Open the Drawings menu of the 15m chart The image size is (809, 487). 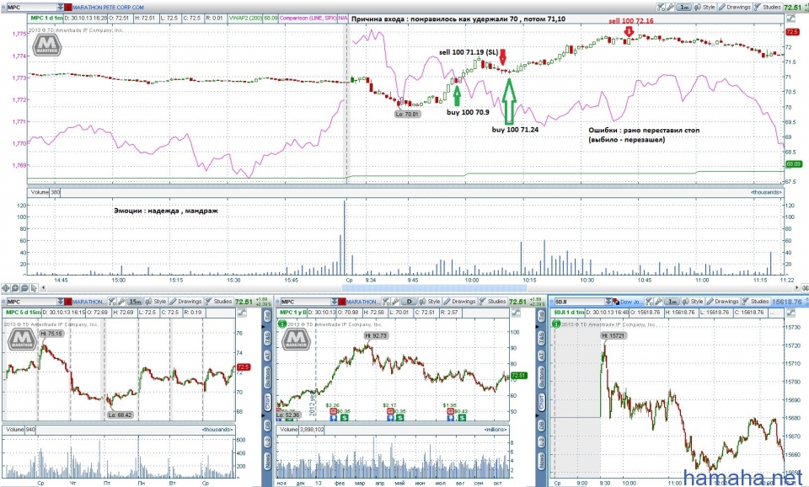[x=185, y=302]
